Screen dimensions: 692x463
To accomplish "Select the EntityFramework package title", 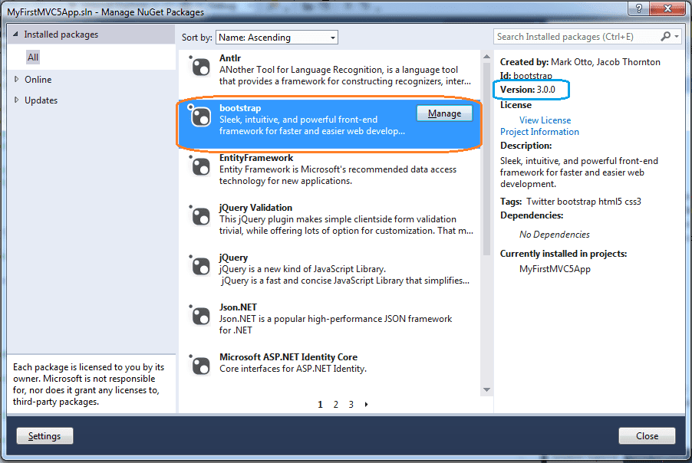I will point(256,158).
